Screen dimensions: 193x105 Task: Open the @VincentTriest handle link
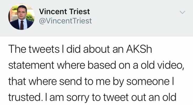65,21
